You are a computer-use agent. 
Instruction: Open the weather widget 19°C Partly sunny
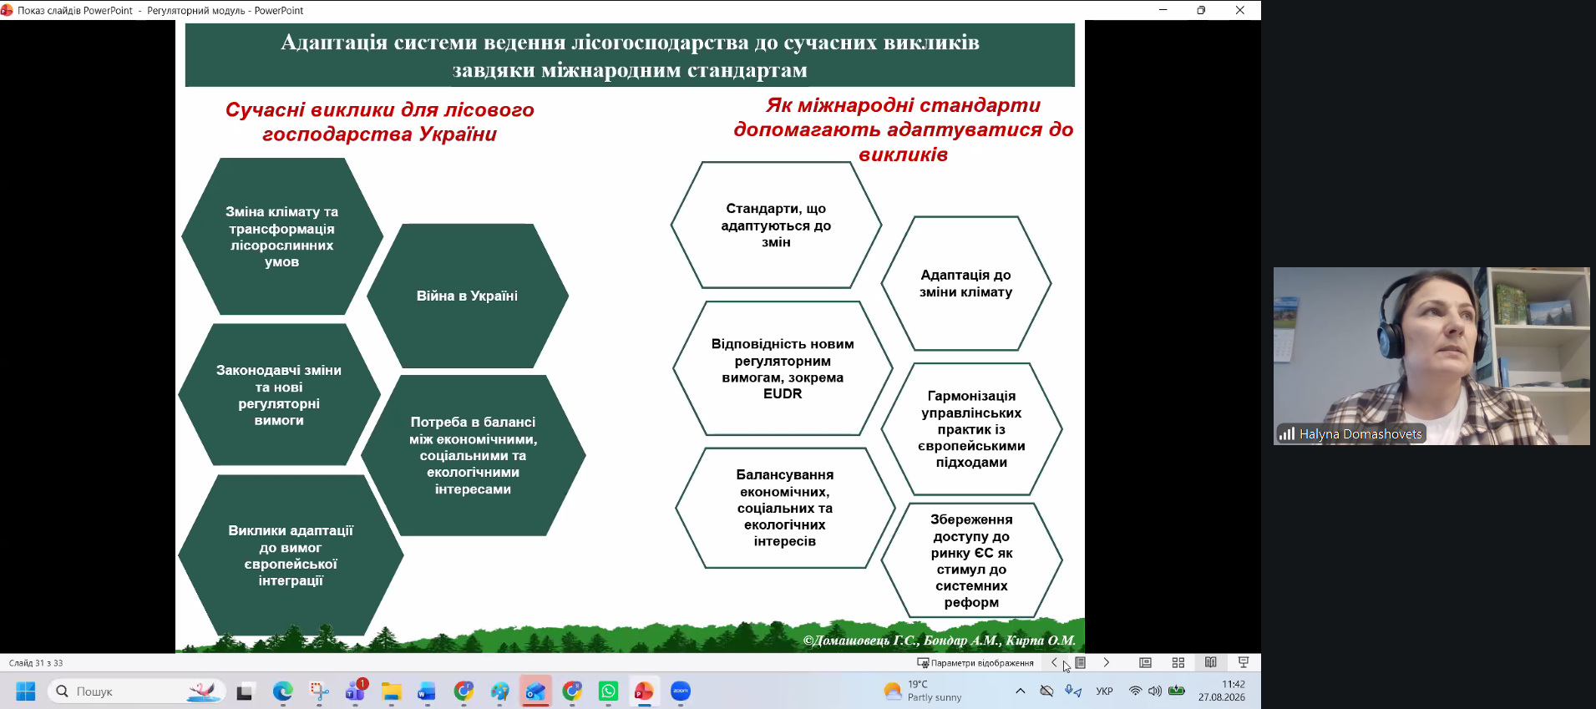(923, 691)
